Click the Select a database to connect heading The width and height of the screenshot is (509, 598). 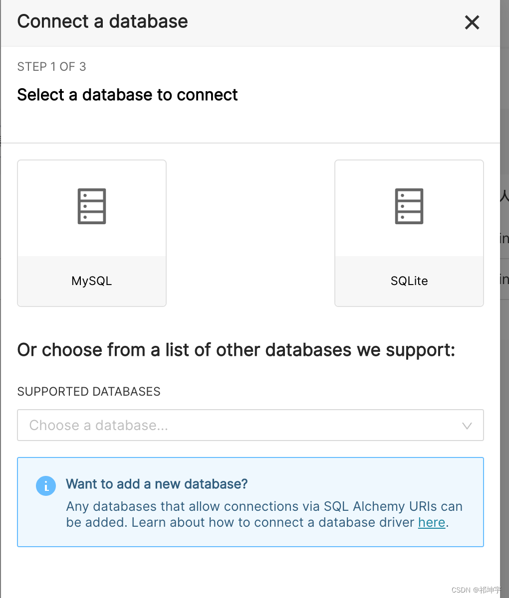(x=127, y=95)
